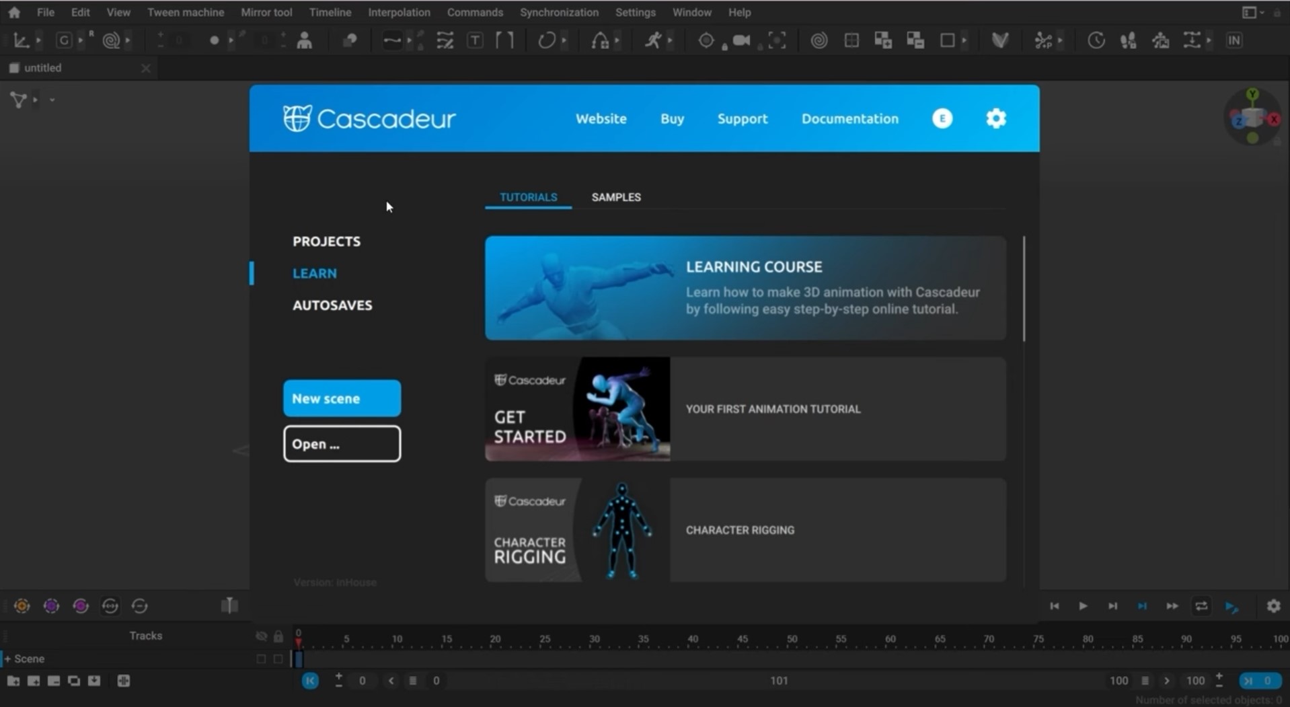The image size is (1290, 707).
Task: Click the New scene button
Action: point(342,398)
